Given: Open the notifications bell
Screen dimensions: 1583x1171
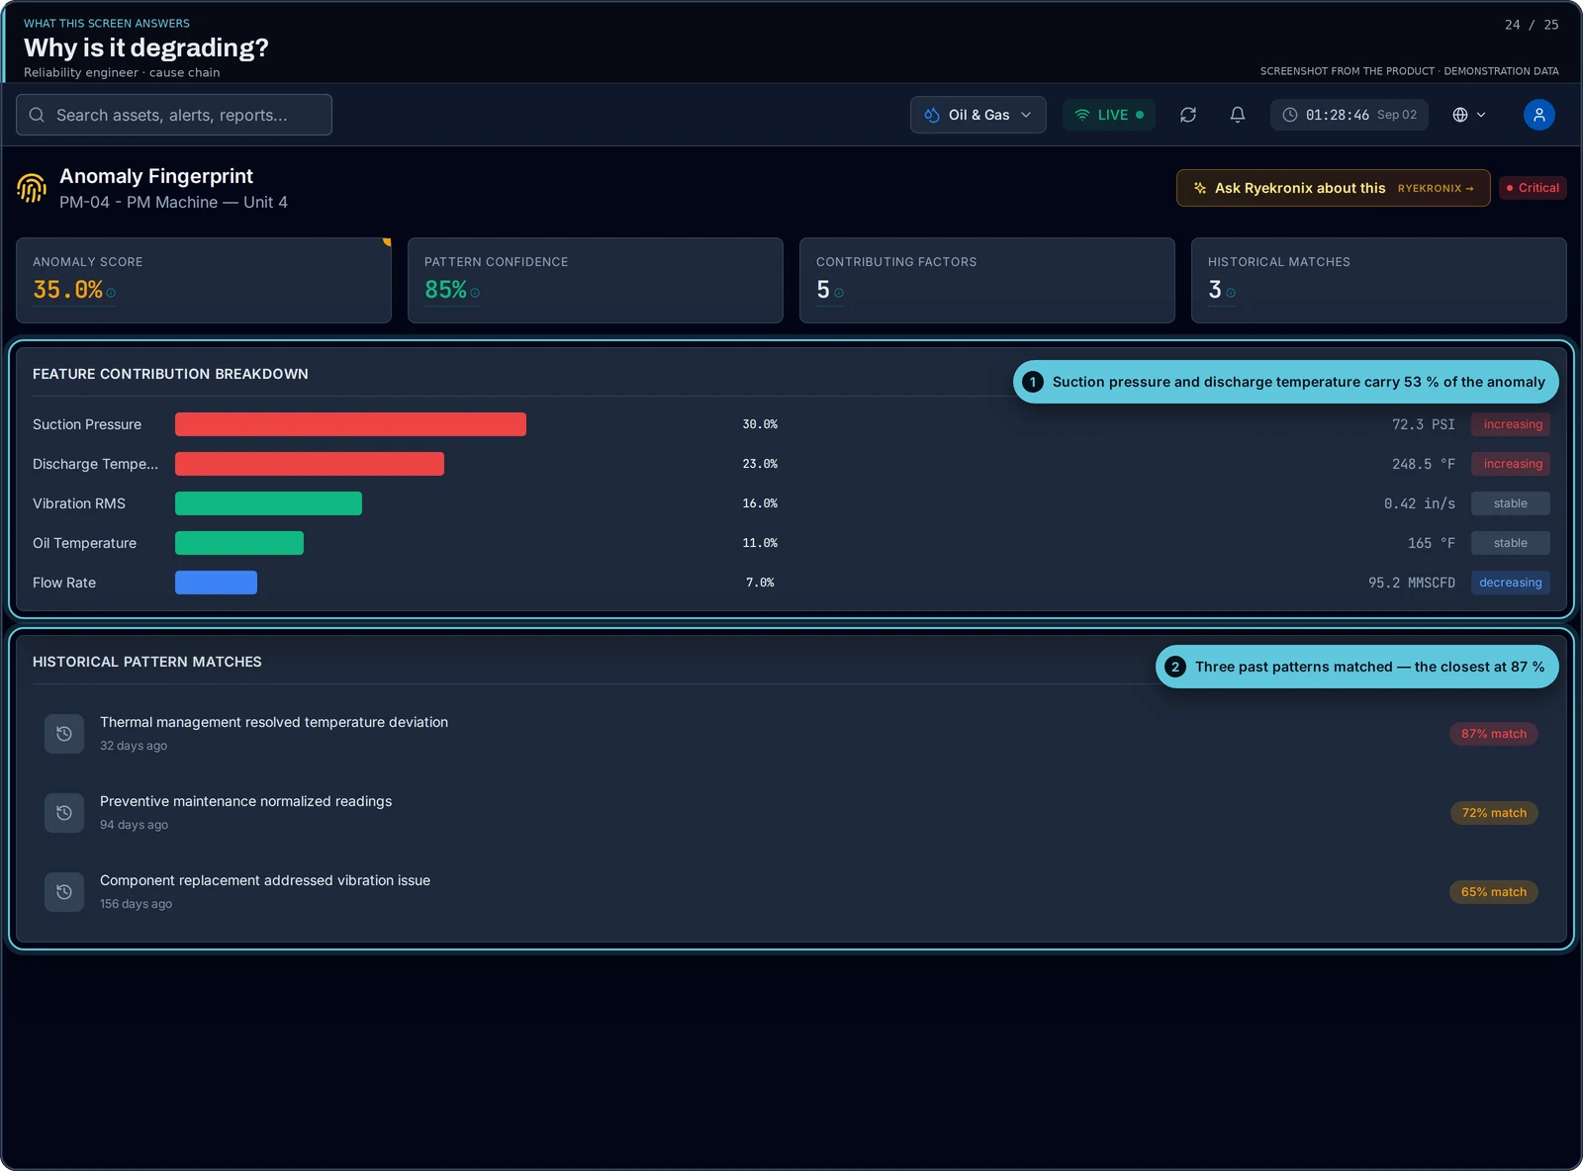Looking at the screenshot, I should (x=1238, y=115).
